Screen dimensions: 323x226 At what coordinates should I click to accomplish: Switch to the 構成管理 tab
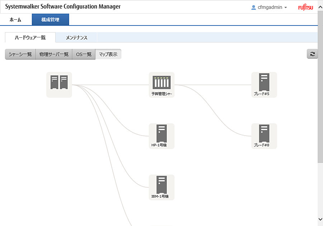tap(51, 20)
